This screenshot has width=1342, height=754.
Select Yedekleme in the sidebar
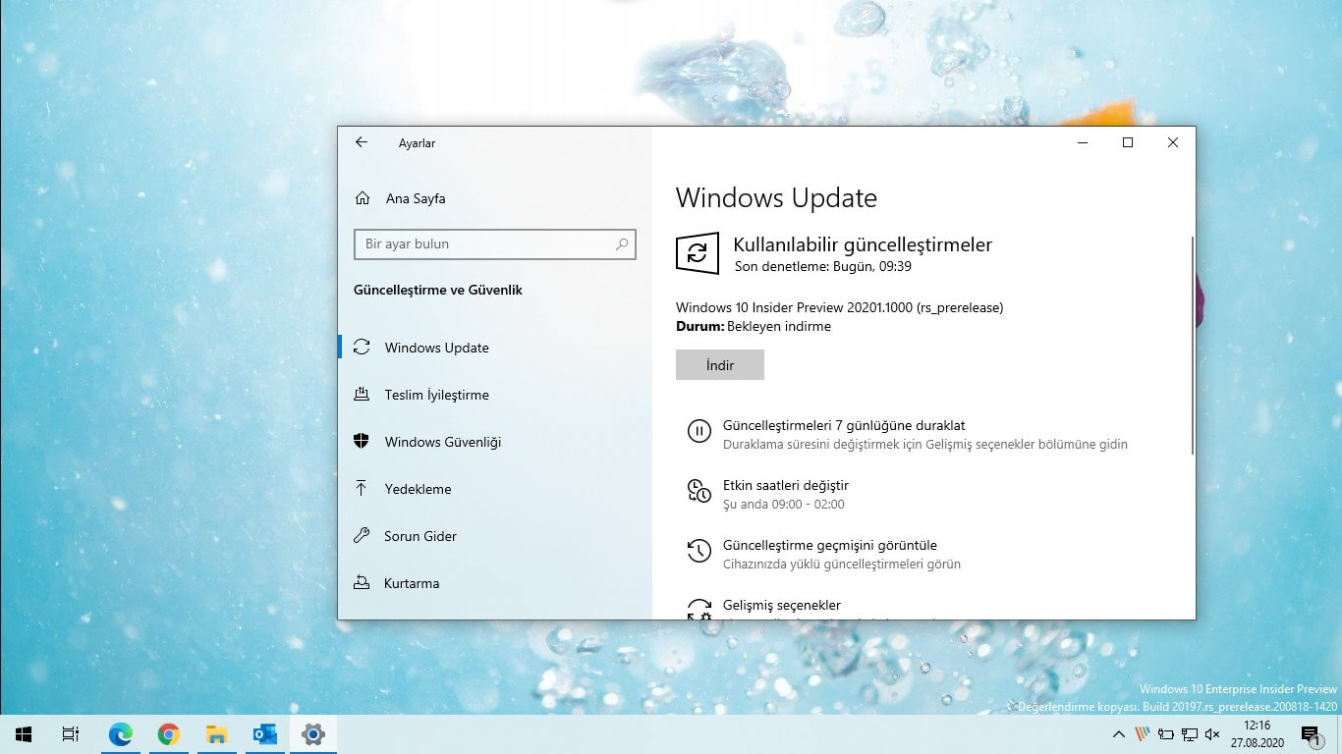pos(495,489)
